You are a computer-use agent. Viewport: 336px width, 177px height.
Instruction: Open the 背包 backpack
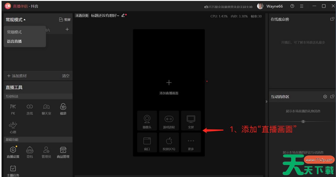(30, 152)
